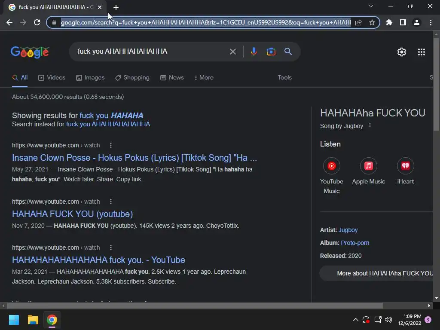The image size is (440, 330).
Task: Search instead for fuck you AHAHHAHAHAHHA
Action: click(x=108, y=124)
